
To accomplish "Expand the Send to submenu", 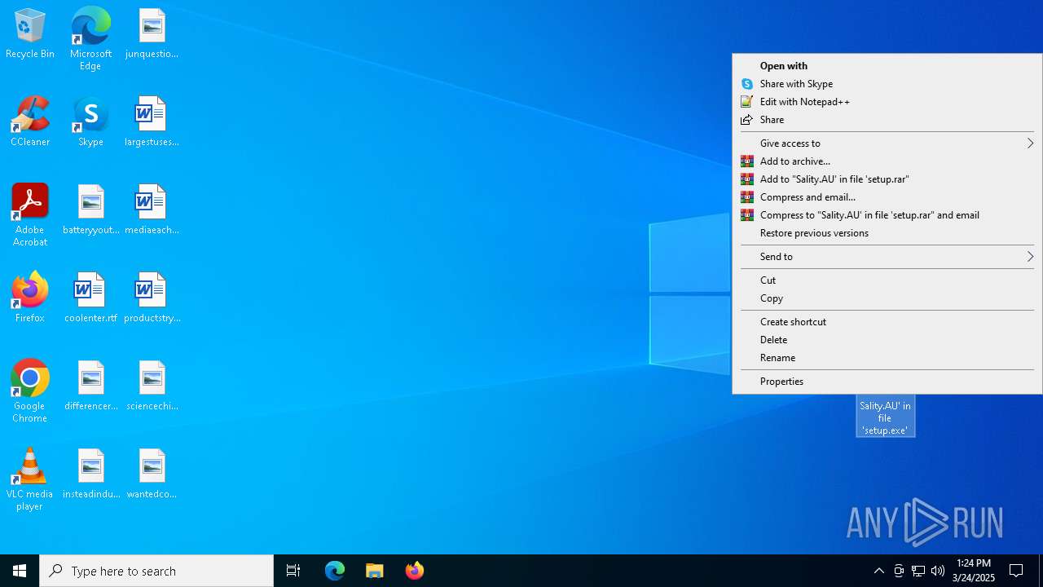I will 887,257.
